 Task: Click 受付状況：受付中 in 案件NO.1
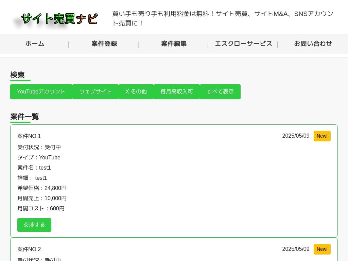[39, 147]
